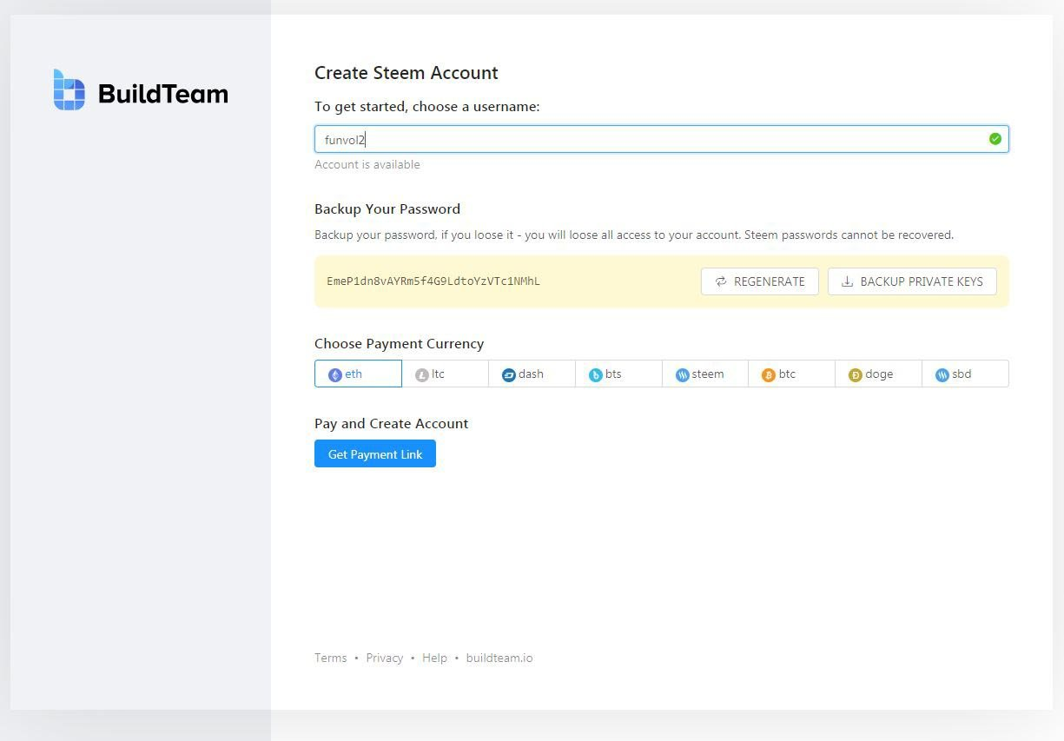
Task: Click the Bitcoin coin icon
Action: [x=769, y=374]
